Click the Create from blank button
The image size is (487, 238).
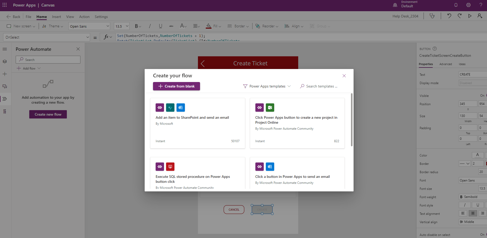click(x=176, y=86)
